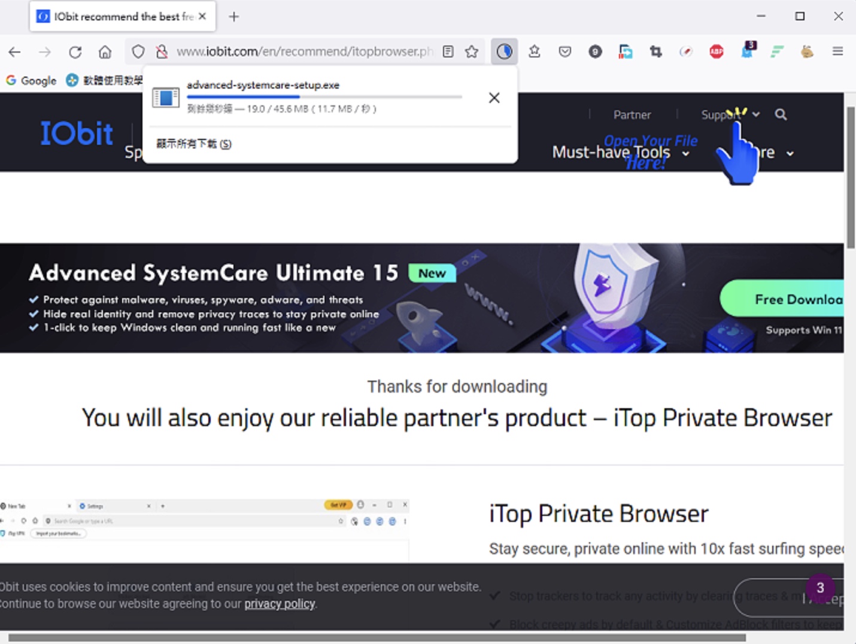856x644 pixels.
Task: Open the red round extension icon
Action: (x=686, y=52)
